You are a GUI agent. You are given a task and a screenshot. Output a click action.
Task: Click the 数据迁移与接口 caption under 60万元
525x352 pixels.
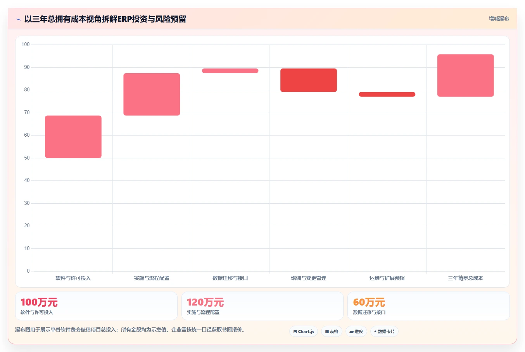(369, 313)
